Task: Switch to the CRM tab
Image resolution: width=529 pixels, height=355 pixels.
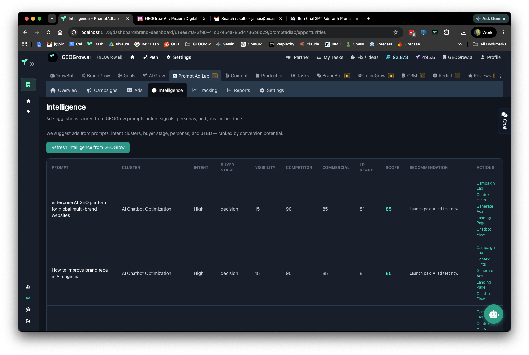Action: [x=413, y=76]
